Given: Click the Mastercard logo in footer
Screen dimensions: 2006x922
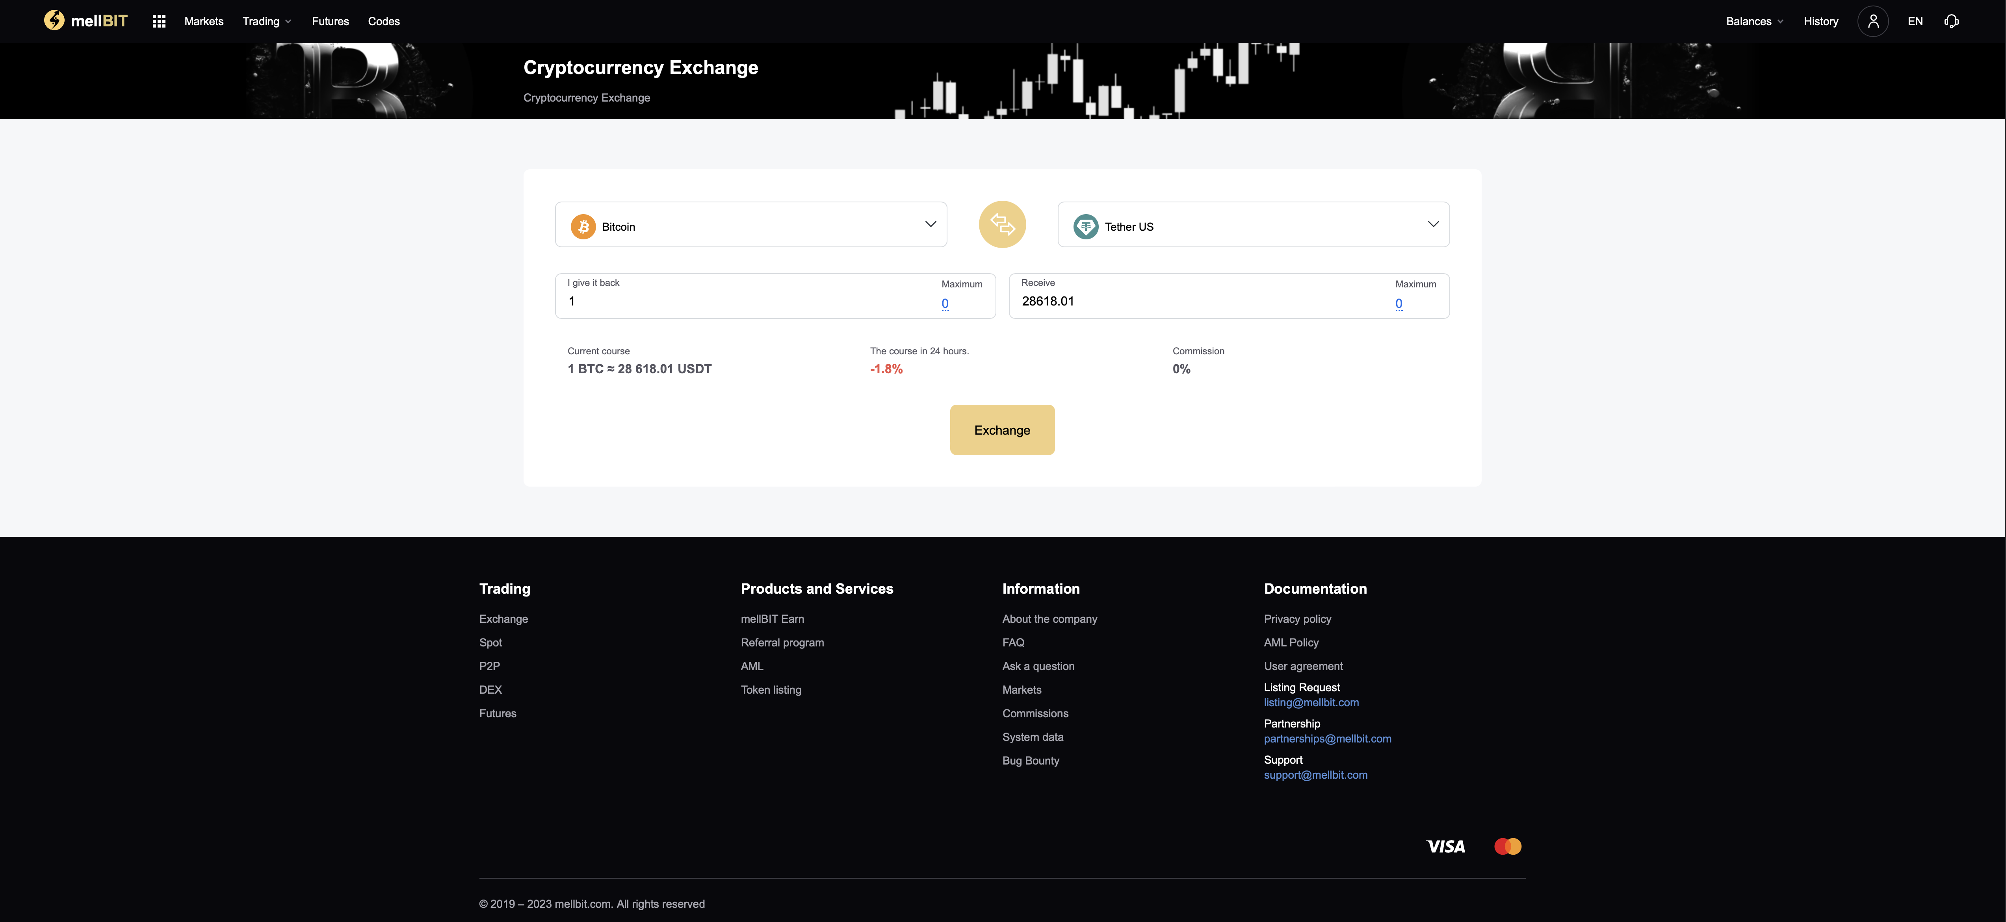Looking at the screenshot, I should pyautogui.click(x=1507, y=846).
